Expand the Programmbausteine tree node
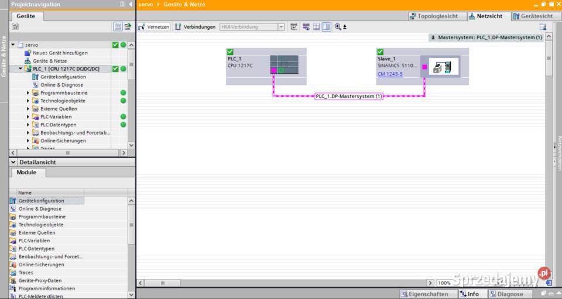Screen dimensions: 562x299 pos(28,93)
